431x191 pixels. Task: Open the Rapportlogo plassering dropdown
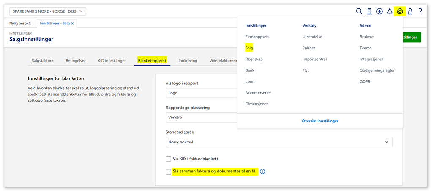201,118
